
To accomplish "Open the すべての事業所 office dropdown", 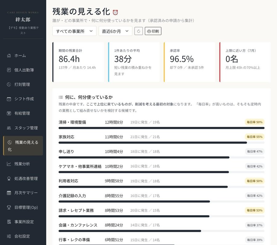I will click(74, 31).
